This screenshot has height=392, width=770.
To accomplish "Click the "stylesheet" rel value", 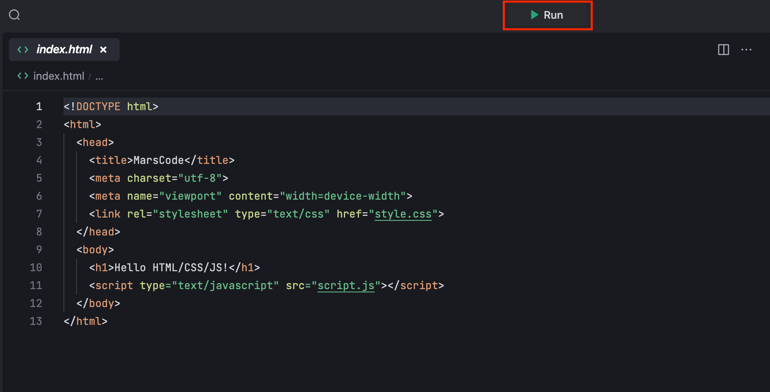I will point(190,214).
